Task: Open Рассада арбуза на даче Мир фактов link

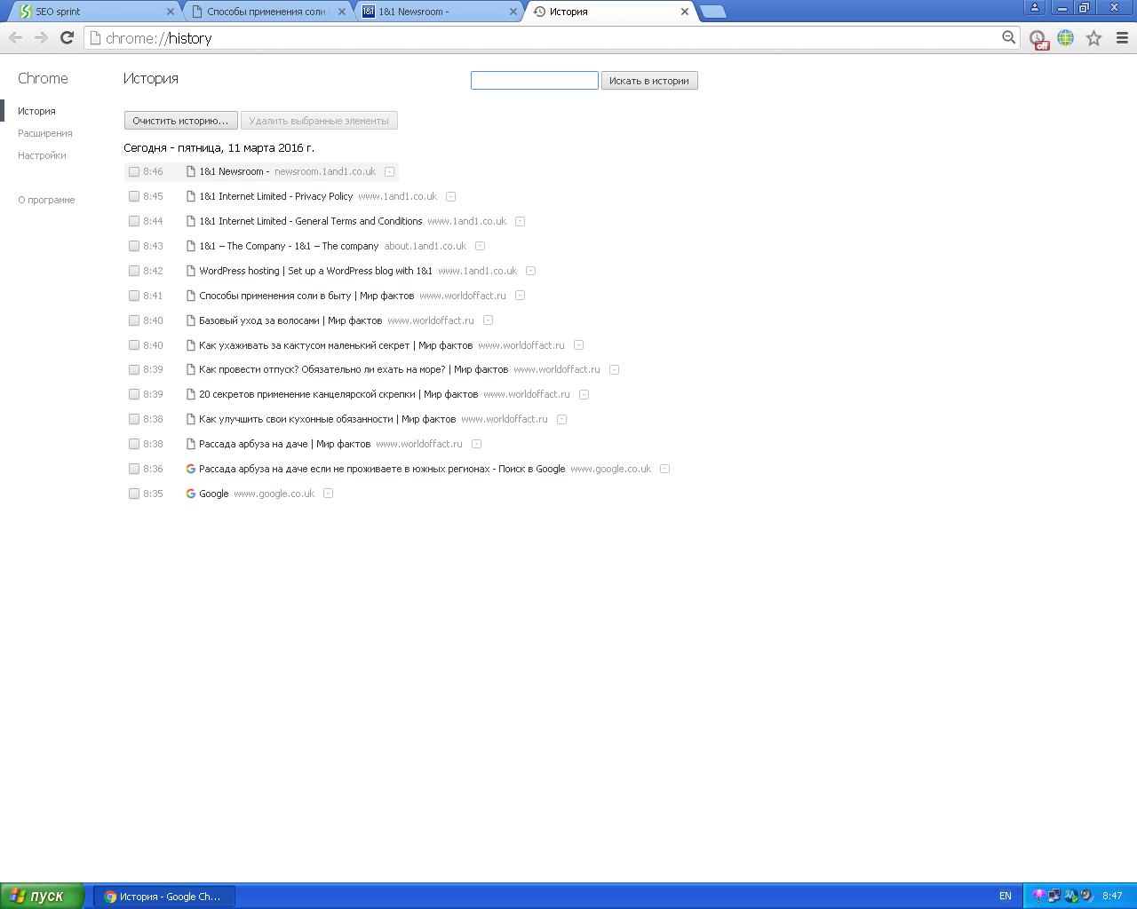Action: (284, 444)
